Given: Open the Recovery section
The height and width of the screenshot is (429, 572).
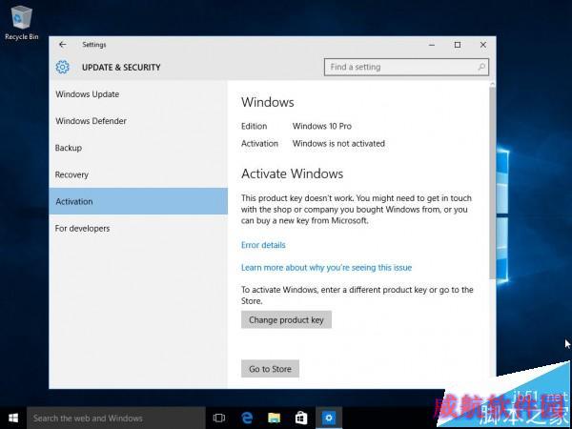Looking at the screenshot, I should 138,174.
